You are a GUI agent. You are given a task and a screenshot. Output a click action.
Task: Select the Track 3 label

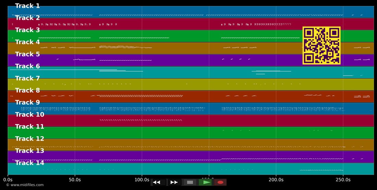click(x=27, y=30)
